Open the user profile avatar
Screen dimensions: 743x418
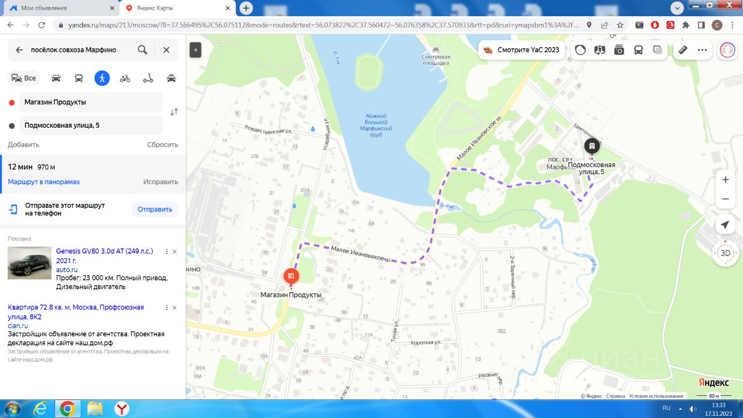pyautogui.click(x=727, y=50)
